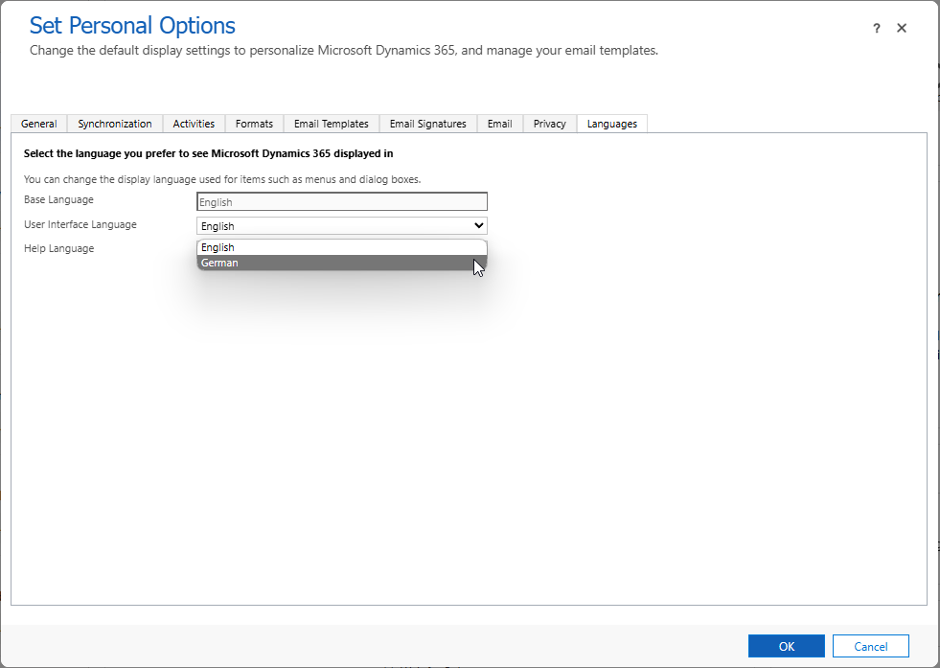Click the Base Language label
This screenshot has height=668, width=940.
58,199
